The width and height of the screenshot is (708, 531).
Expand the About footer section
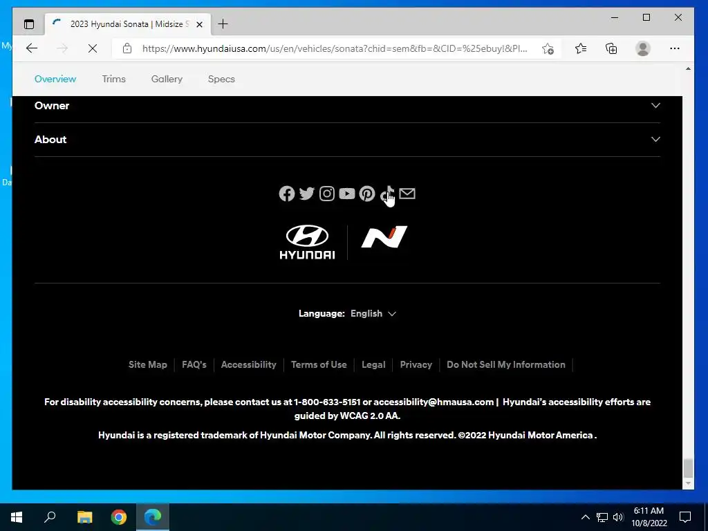point(347,140)
